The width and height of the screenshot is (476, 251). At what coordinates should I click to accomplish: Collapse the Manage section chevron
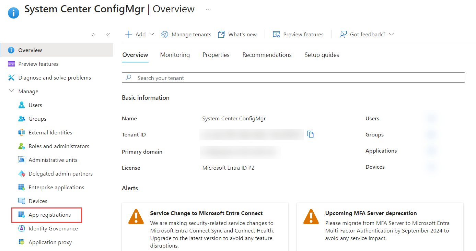tap(11, 91)
